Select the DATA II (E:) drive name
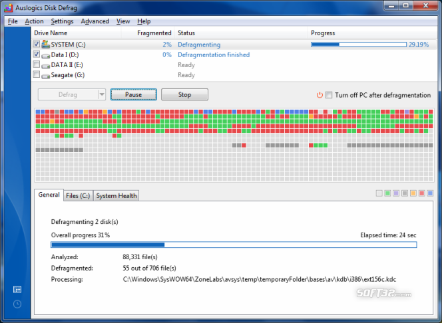This screenshot has width=442, height=323. [67, 64]
